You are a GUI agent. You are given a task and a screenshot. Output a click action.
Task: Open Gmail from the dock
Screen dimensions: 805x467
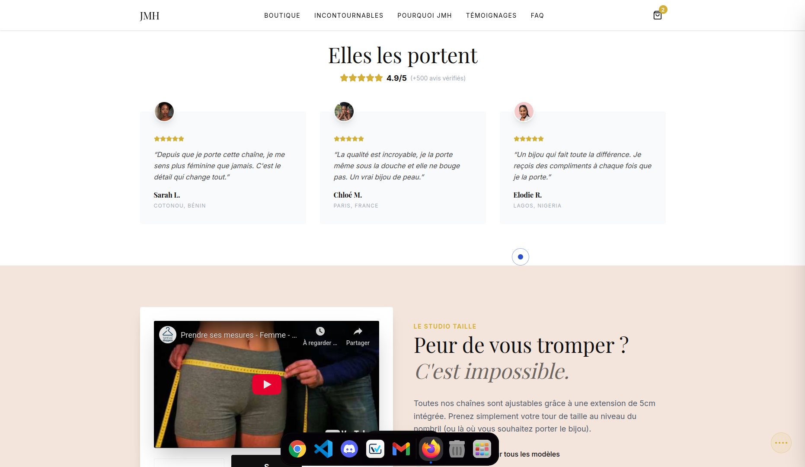pyautogui.click(x=401, y=449)
